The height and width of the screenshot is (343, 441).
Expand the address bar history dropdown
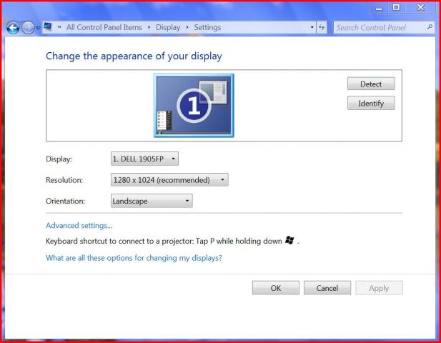[x=312, y=28]
